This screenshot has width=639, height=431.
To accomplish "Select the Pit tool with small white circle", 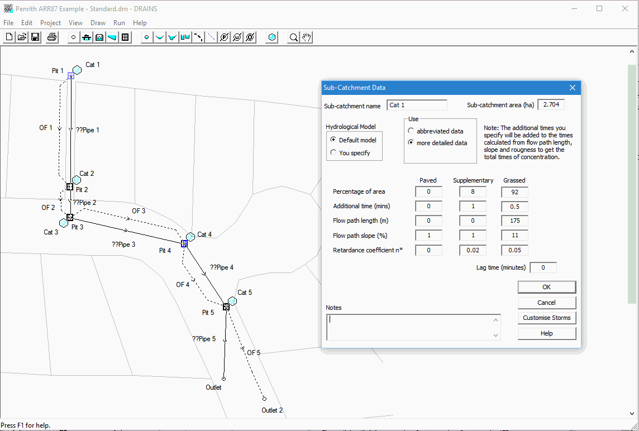I will pos(73,37).
